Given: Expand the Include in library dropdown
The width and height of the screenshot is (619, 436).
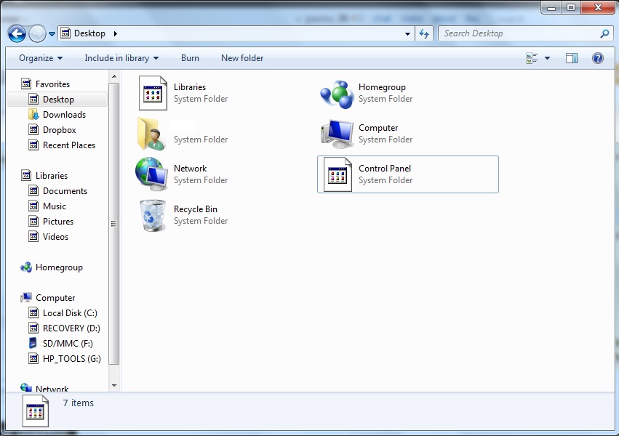Looking at the screenshot, I should [x=121, y=58].
